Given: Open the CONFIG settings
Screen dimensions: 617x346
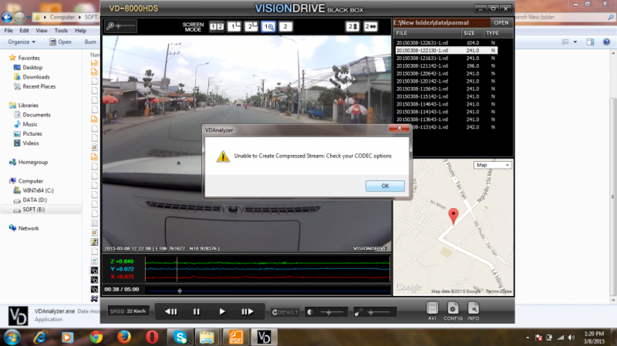Looking at the screenshot, I should pos(453,311).
